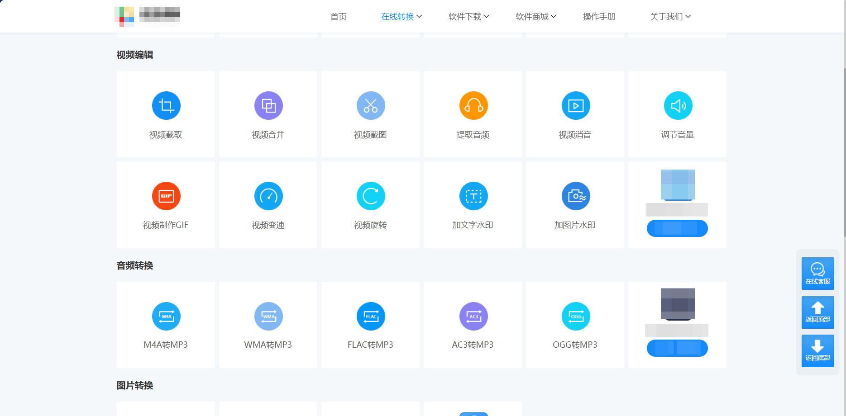Click the 视频制作GIF red icon
Screen dimensions: 846x416
coord(166,196)
